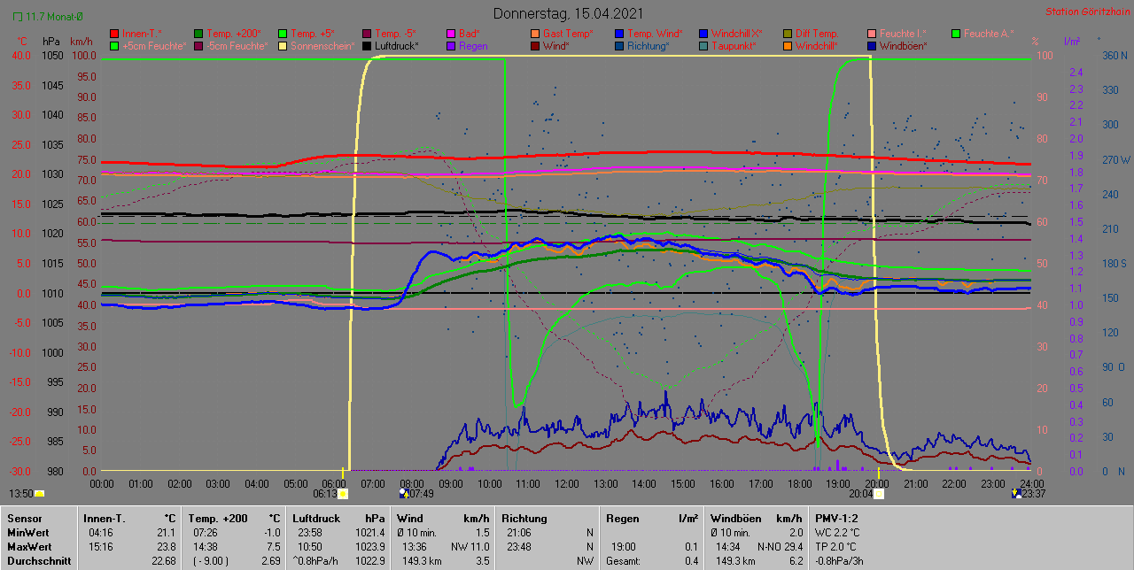Click the Gesamt: rain total label
The width and height of the screenshot is (1134, 570).
coord(624,561)
